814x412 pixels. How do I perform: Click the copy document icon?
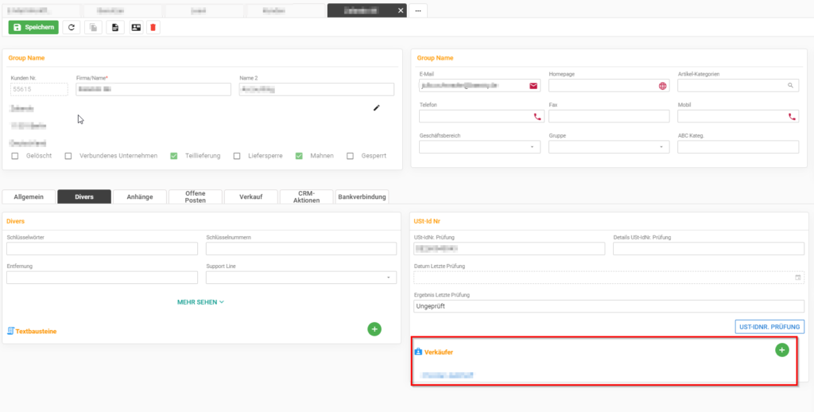(94, 28)
